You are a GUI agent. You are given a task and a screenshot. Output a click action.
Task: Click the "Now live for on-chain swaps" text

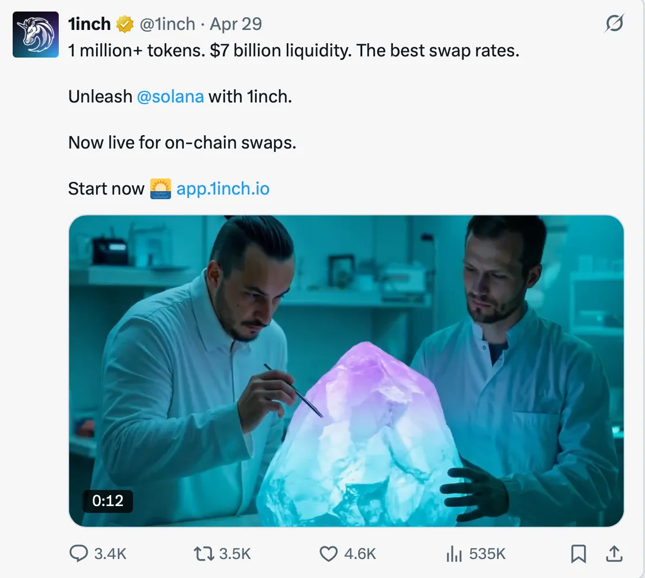[x=182, y=142]
